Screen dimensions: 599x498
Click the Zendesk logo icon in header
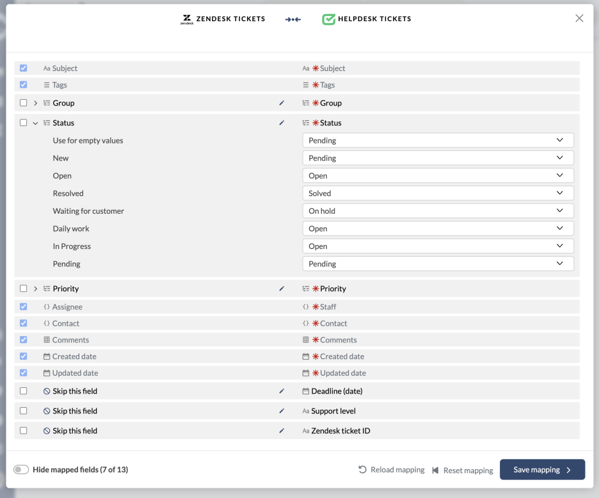[187, 19]
